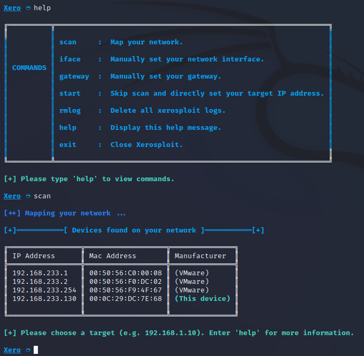Click the arrow symbol after last Xero prompt
Screen dimensions: 364x356
click(28, 350)
